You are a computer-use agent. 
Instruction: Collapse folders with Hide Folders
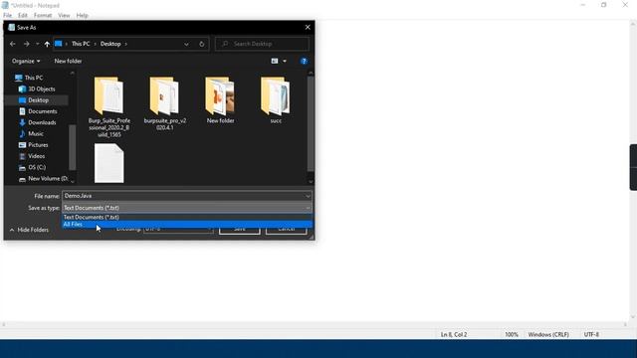point(29,230)
